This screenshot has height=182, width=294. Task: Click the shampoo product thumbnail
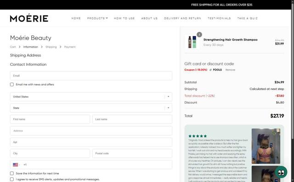(192, 42)
